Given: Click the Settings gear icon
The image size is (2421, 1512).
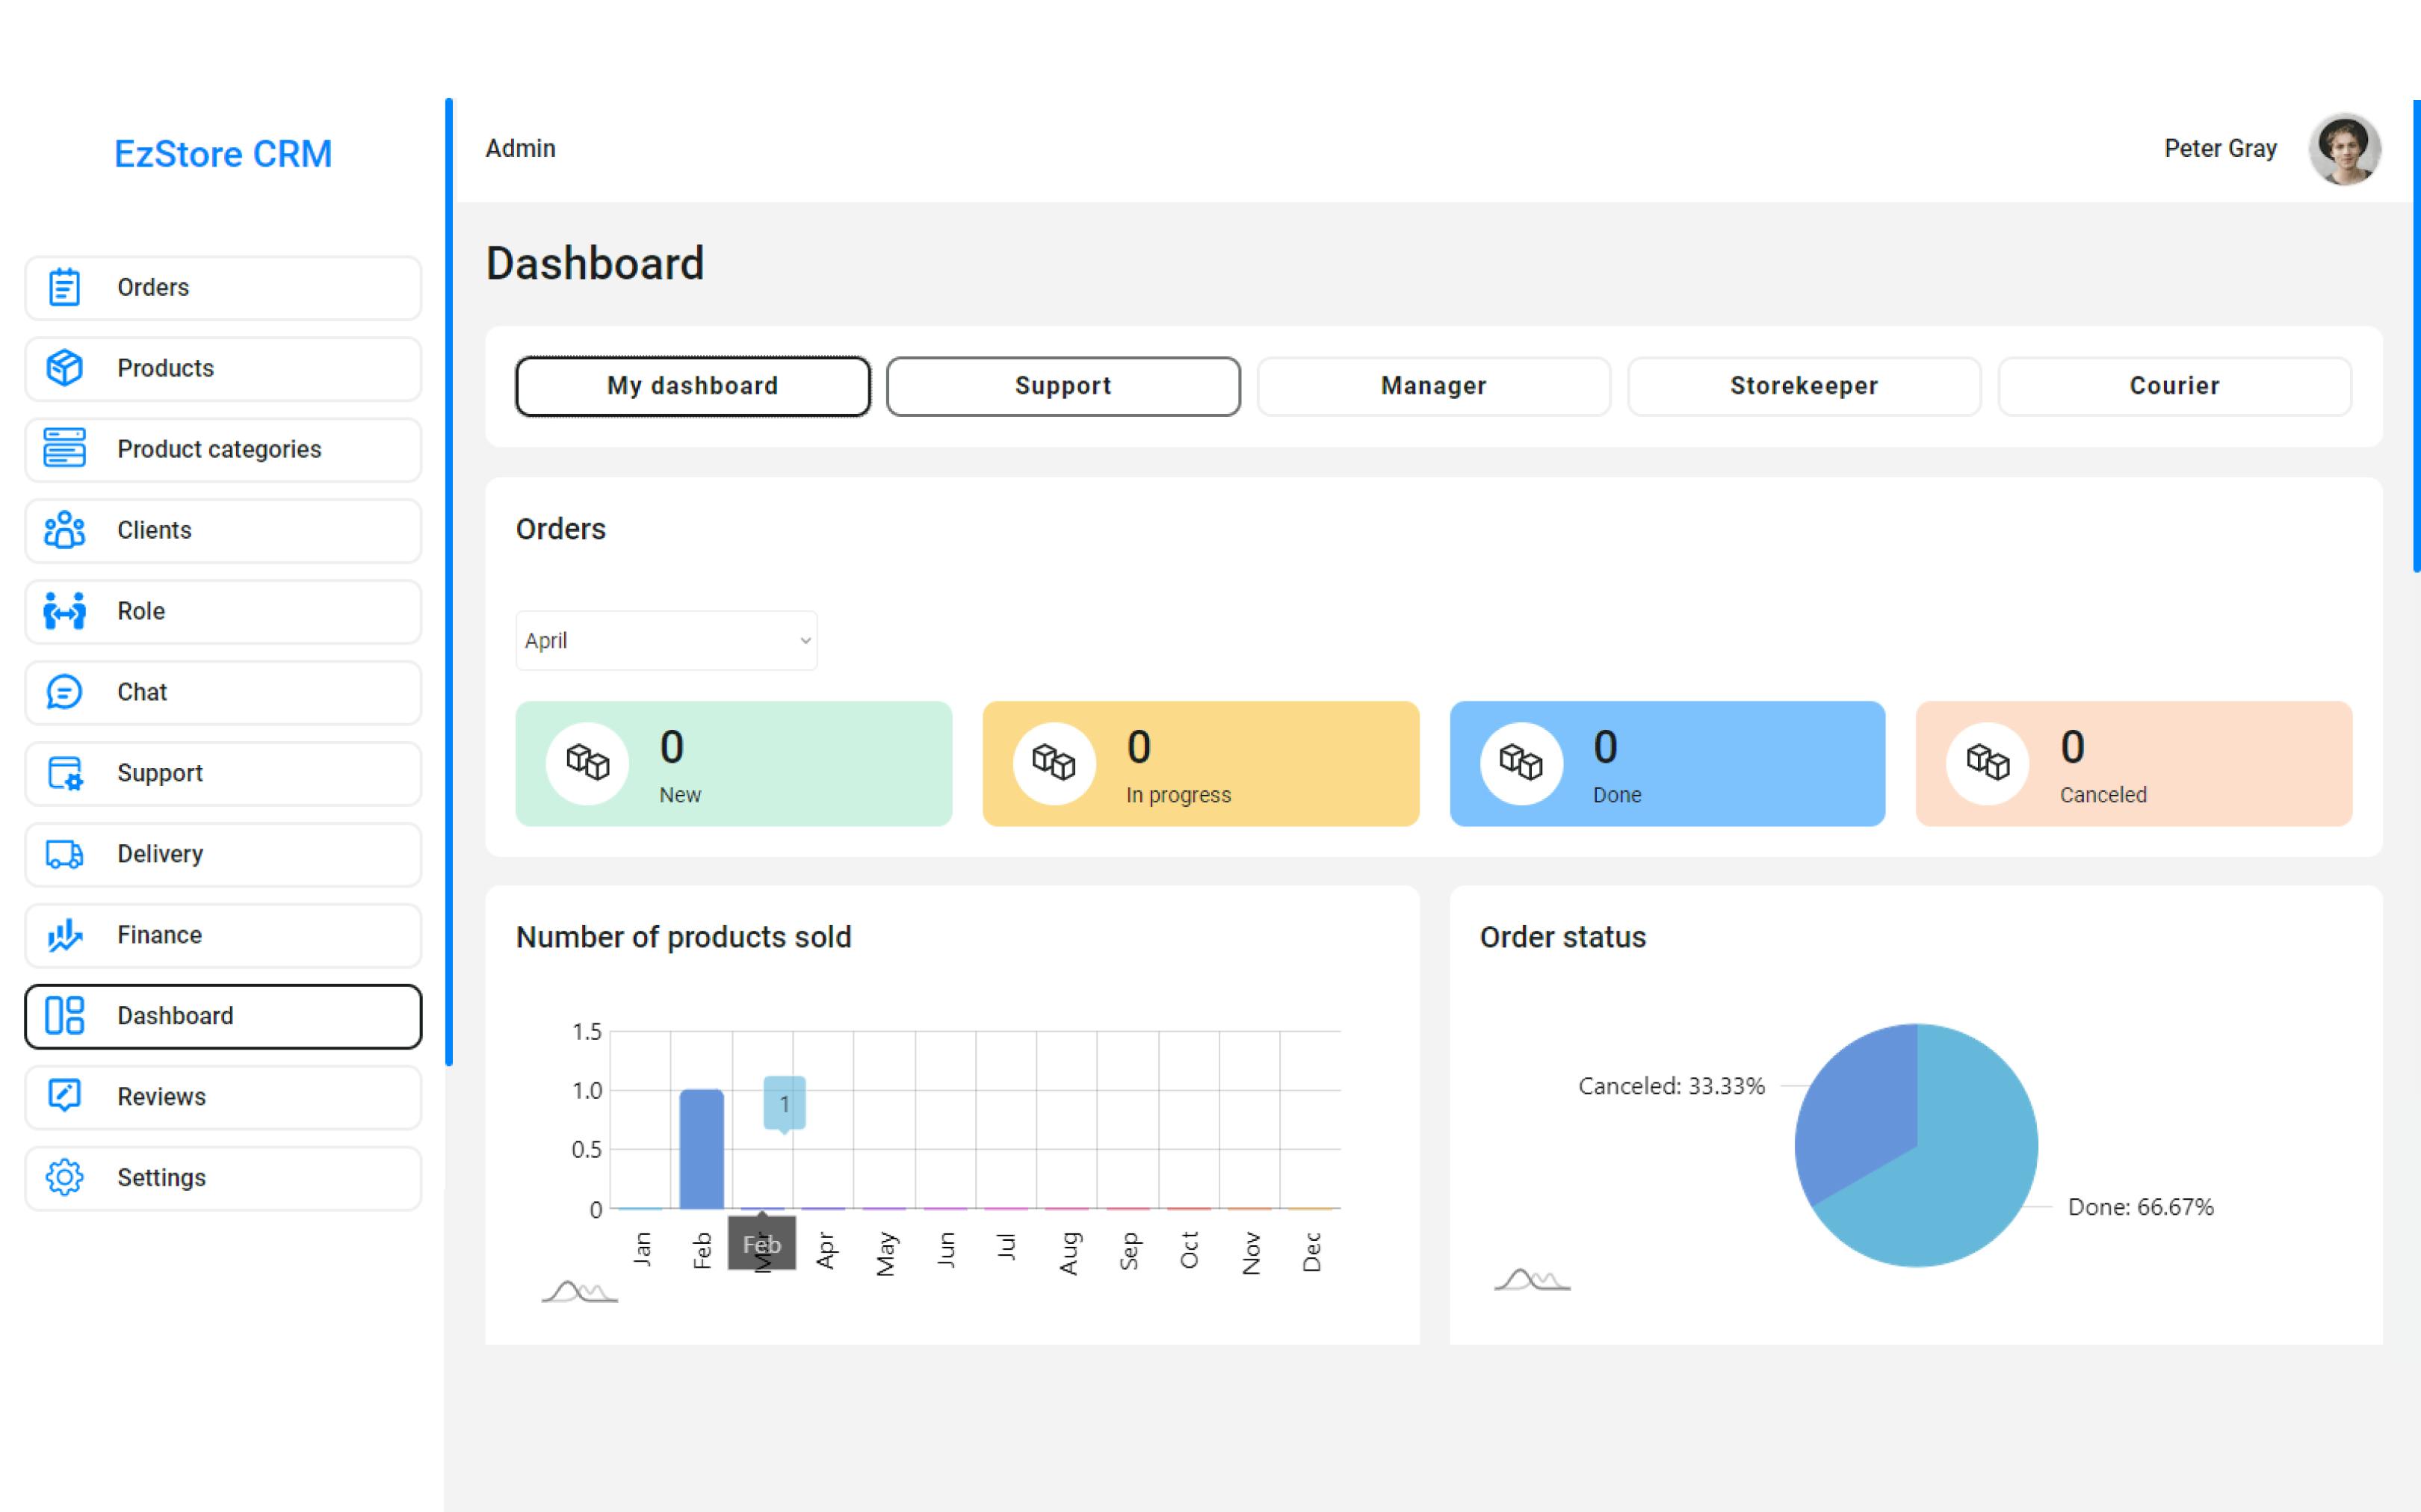Looking at the screenshot, I should pos(64,1177).
